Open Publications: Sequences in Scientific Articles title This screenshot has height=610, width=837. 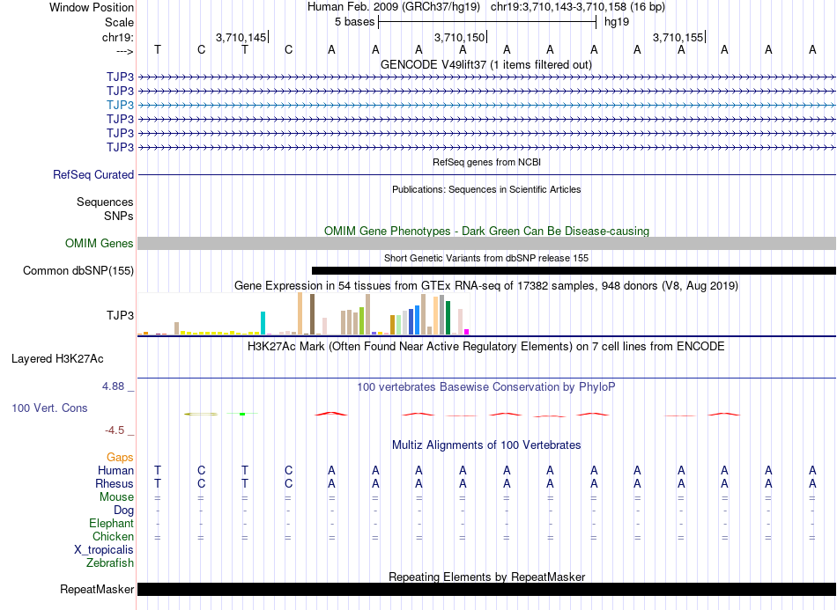[486, 189]
